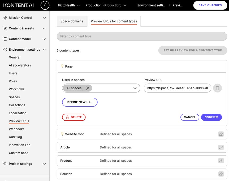Open the Article content type row
This screenshot has width=229, height=181.
tap(142, 147)
